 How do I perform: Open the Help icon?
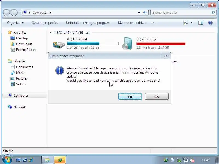click(x=210, y=23)
